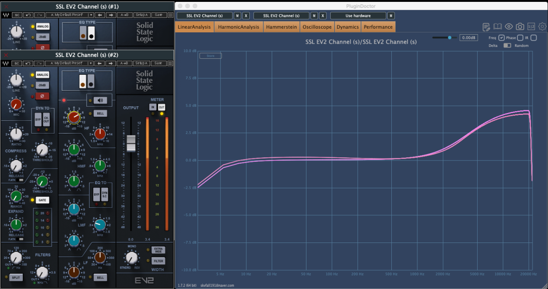
Task: Switch to the Dynamics tab
Action: (348, 27)
